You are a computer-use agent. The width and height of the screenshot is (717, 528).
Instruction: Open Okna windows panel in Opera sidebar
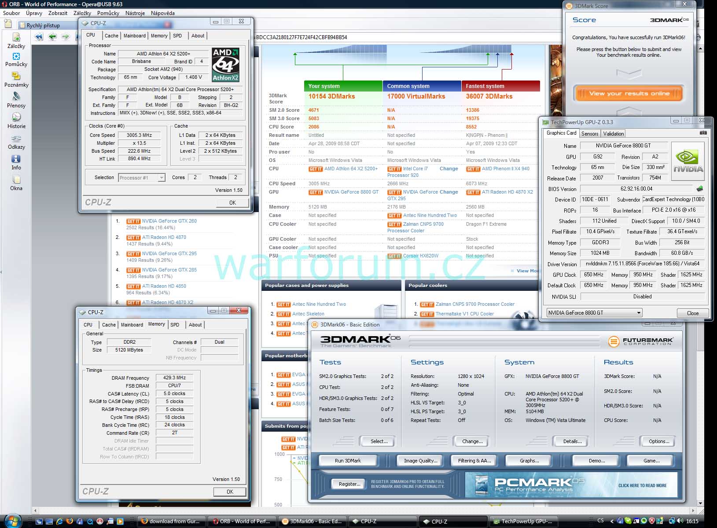16,183
